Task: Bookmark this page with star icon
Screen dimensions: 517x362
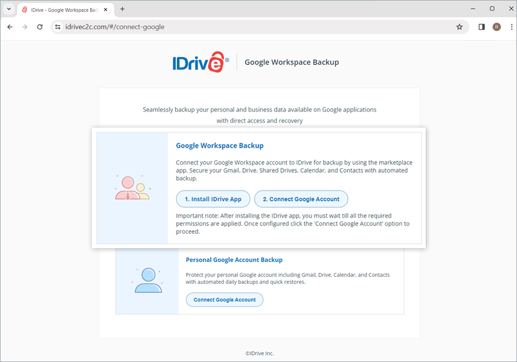Action: tap(459, 27)
